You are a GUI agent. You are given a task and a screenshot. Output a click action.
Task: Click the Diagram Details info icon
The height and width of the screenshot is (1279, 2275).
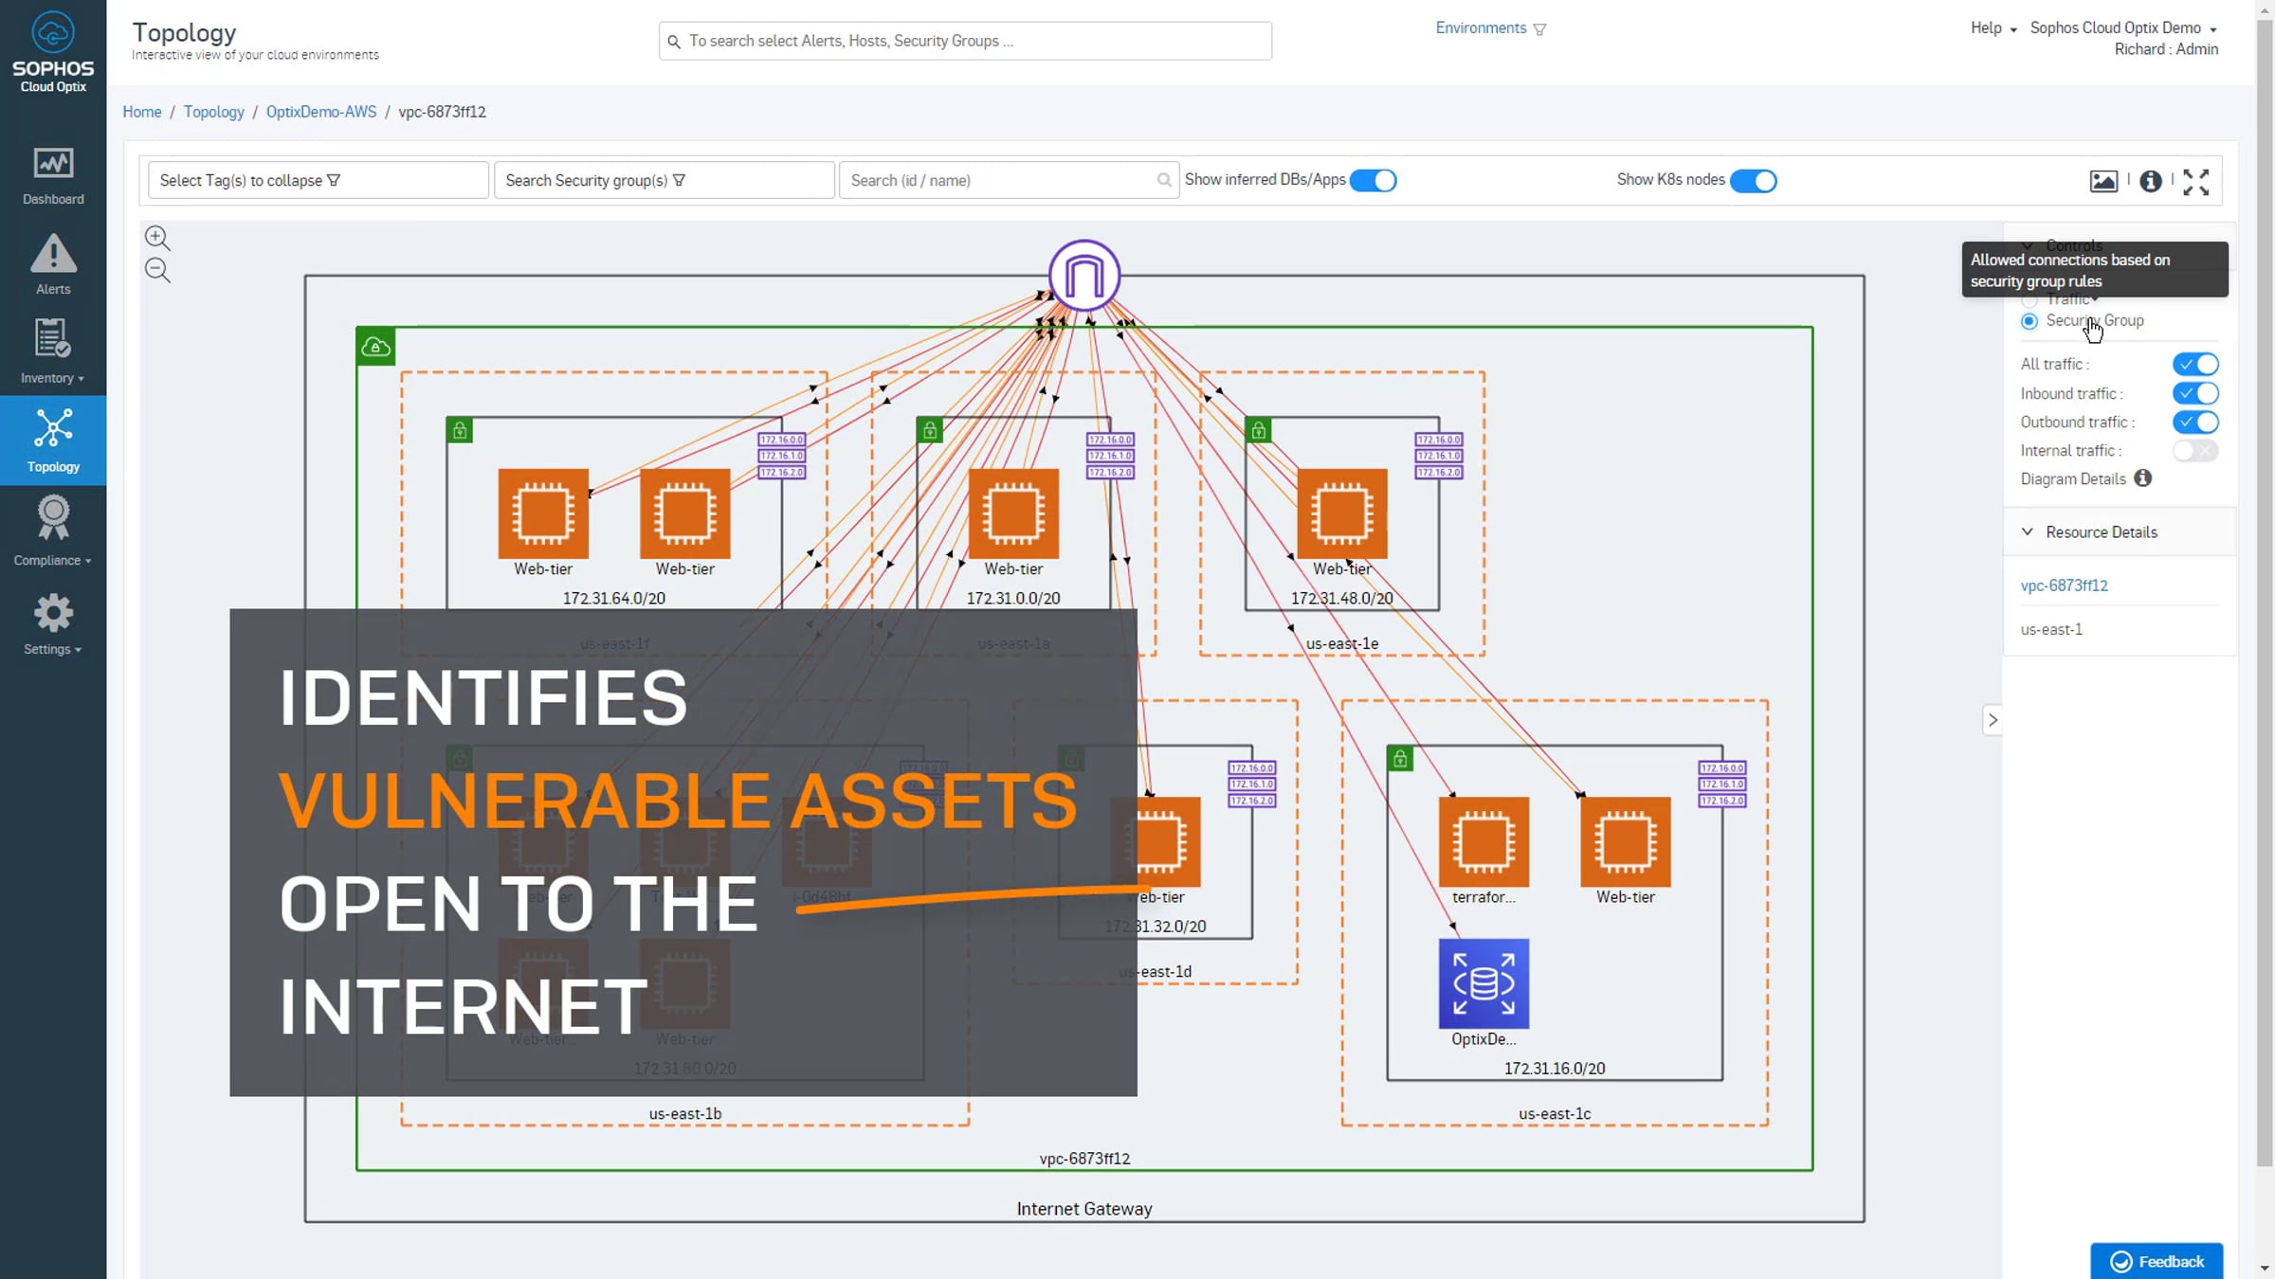pyautogui.click(x=2142, y=478)
